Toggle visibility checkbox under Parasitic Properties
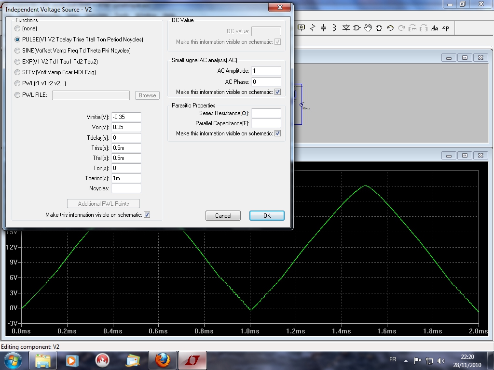494x370 pixels. [x=277, y=133]
